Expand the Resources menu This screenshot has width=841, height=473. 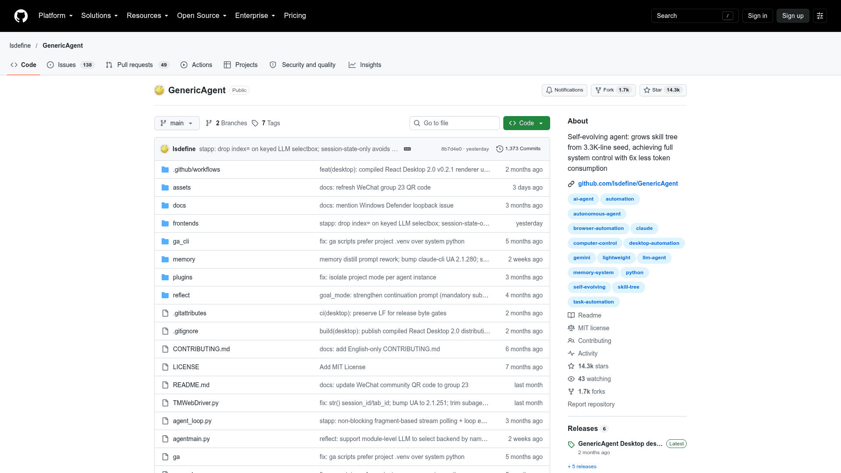click(x=148, y=16)
